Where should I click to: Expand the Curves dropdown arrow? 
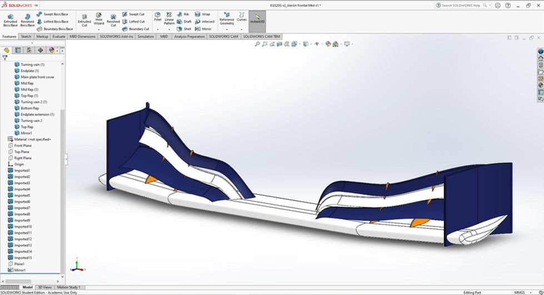click(242, 29)
